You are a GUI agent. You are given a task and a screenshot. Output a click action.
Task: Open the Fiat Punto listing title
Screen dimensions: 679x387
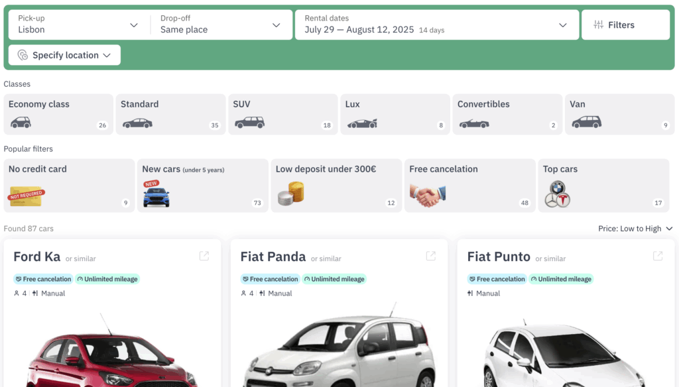[499, 256]
